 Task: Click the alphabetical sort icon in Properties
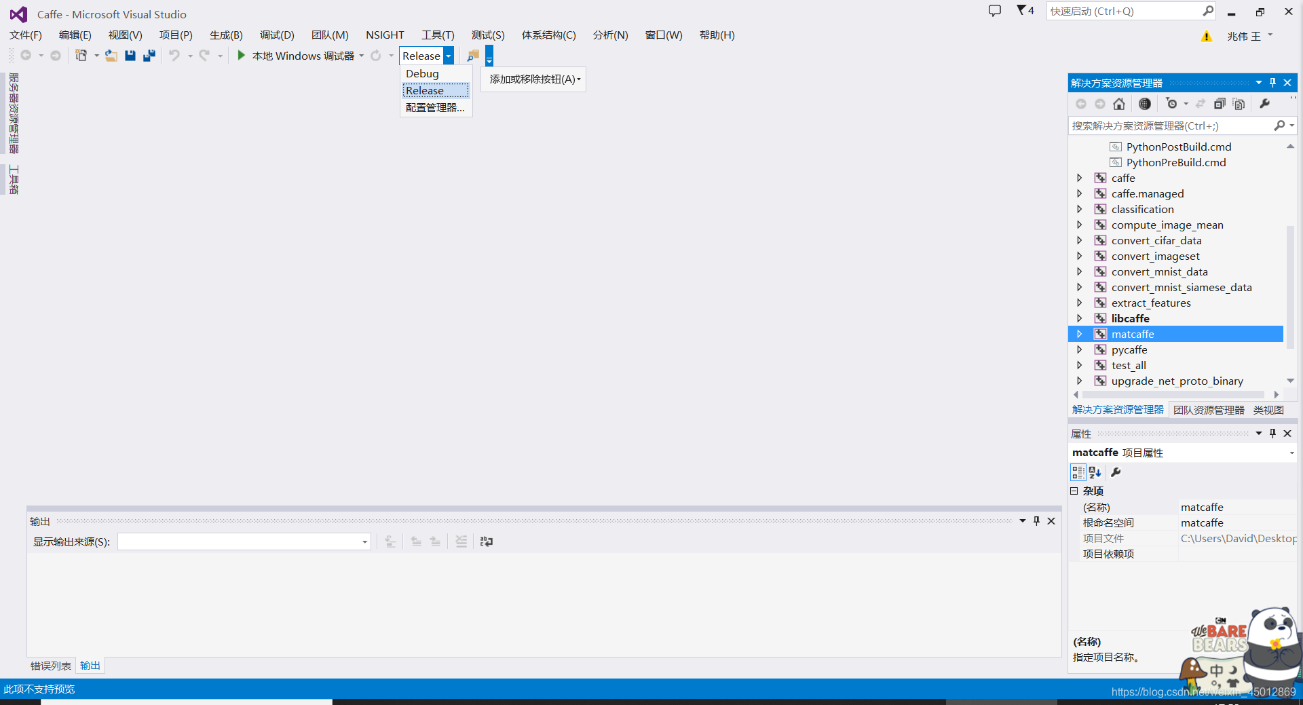(x=1095, y=472)
